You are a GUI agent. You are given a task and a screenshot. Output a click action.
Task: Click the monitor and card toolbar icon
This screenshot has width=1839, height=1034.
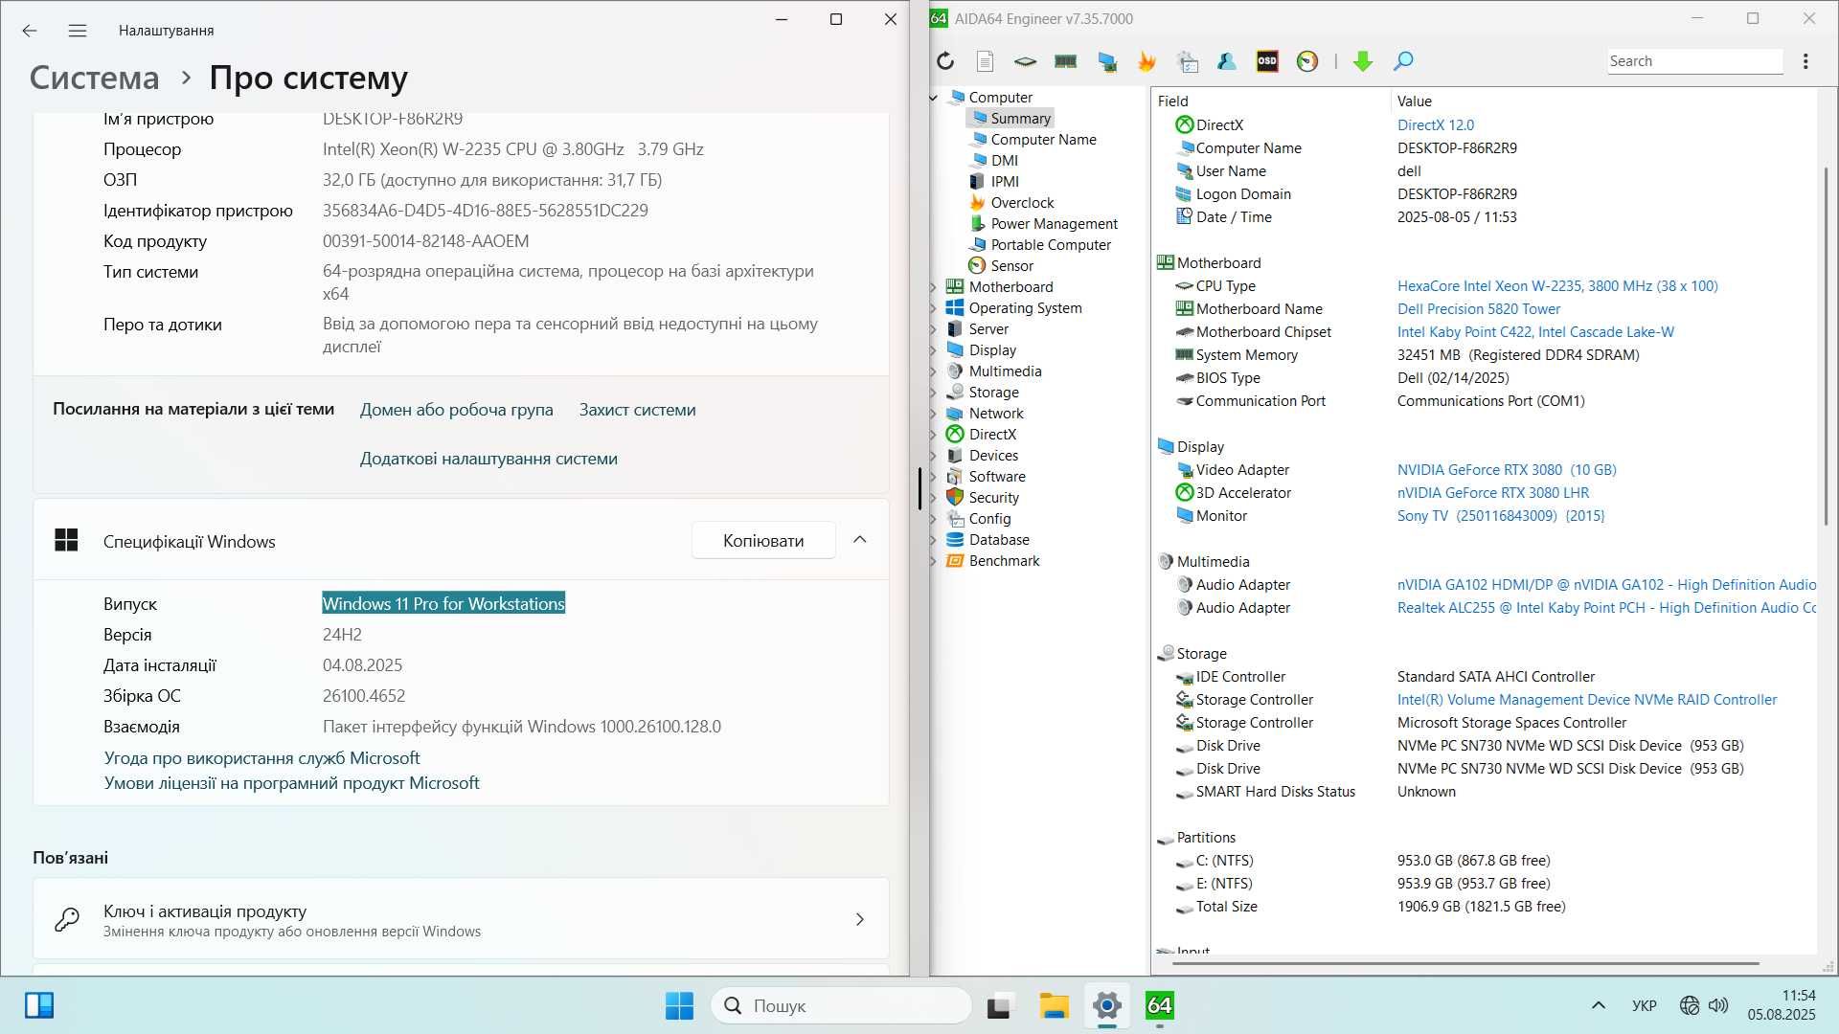[1107, 61]
